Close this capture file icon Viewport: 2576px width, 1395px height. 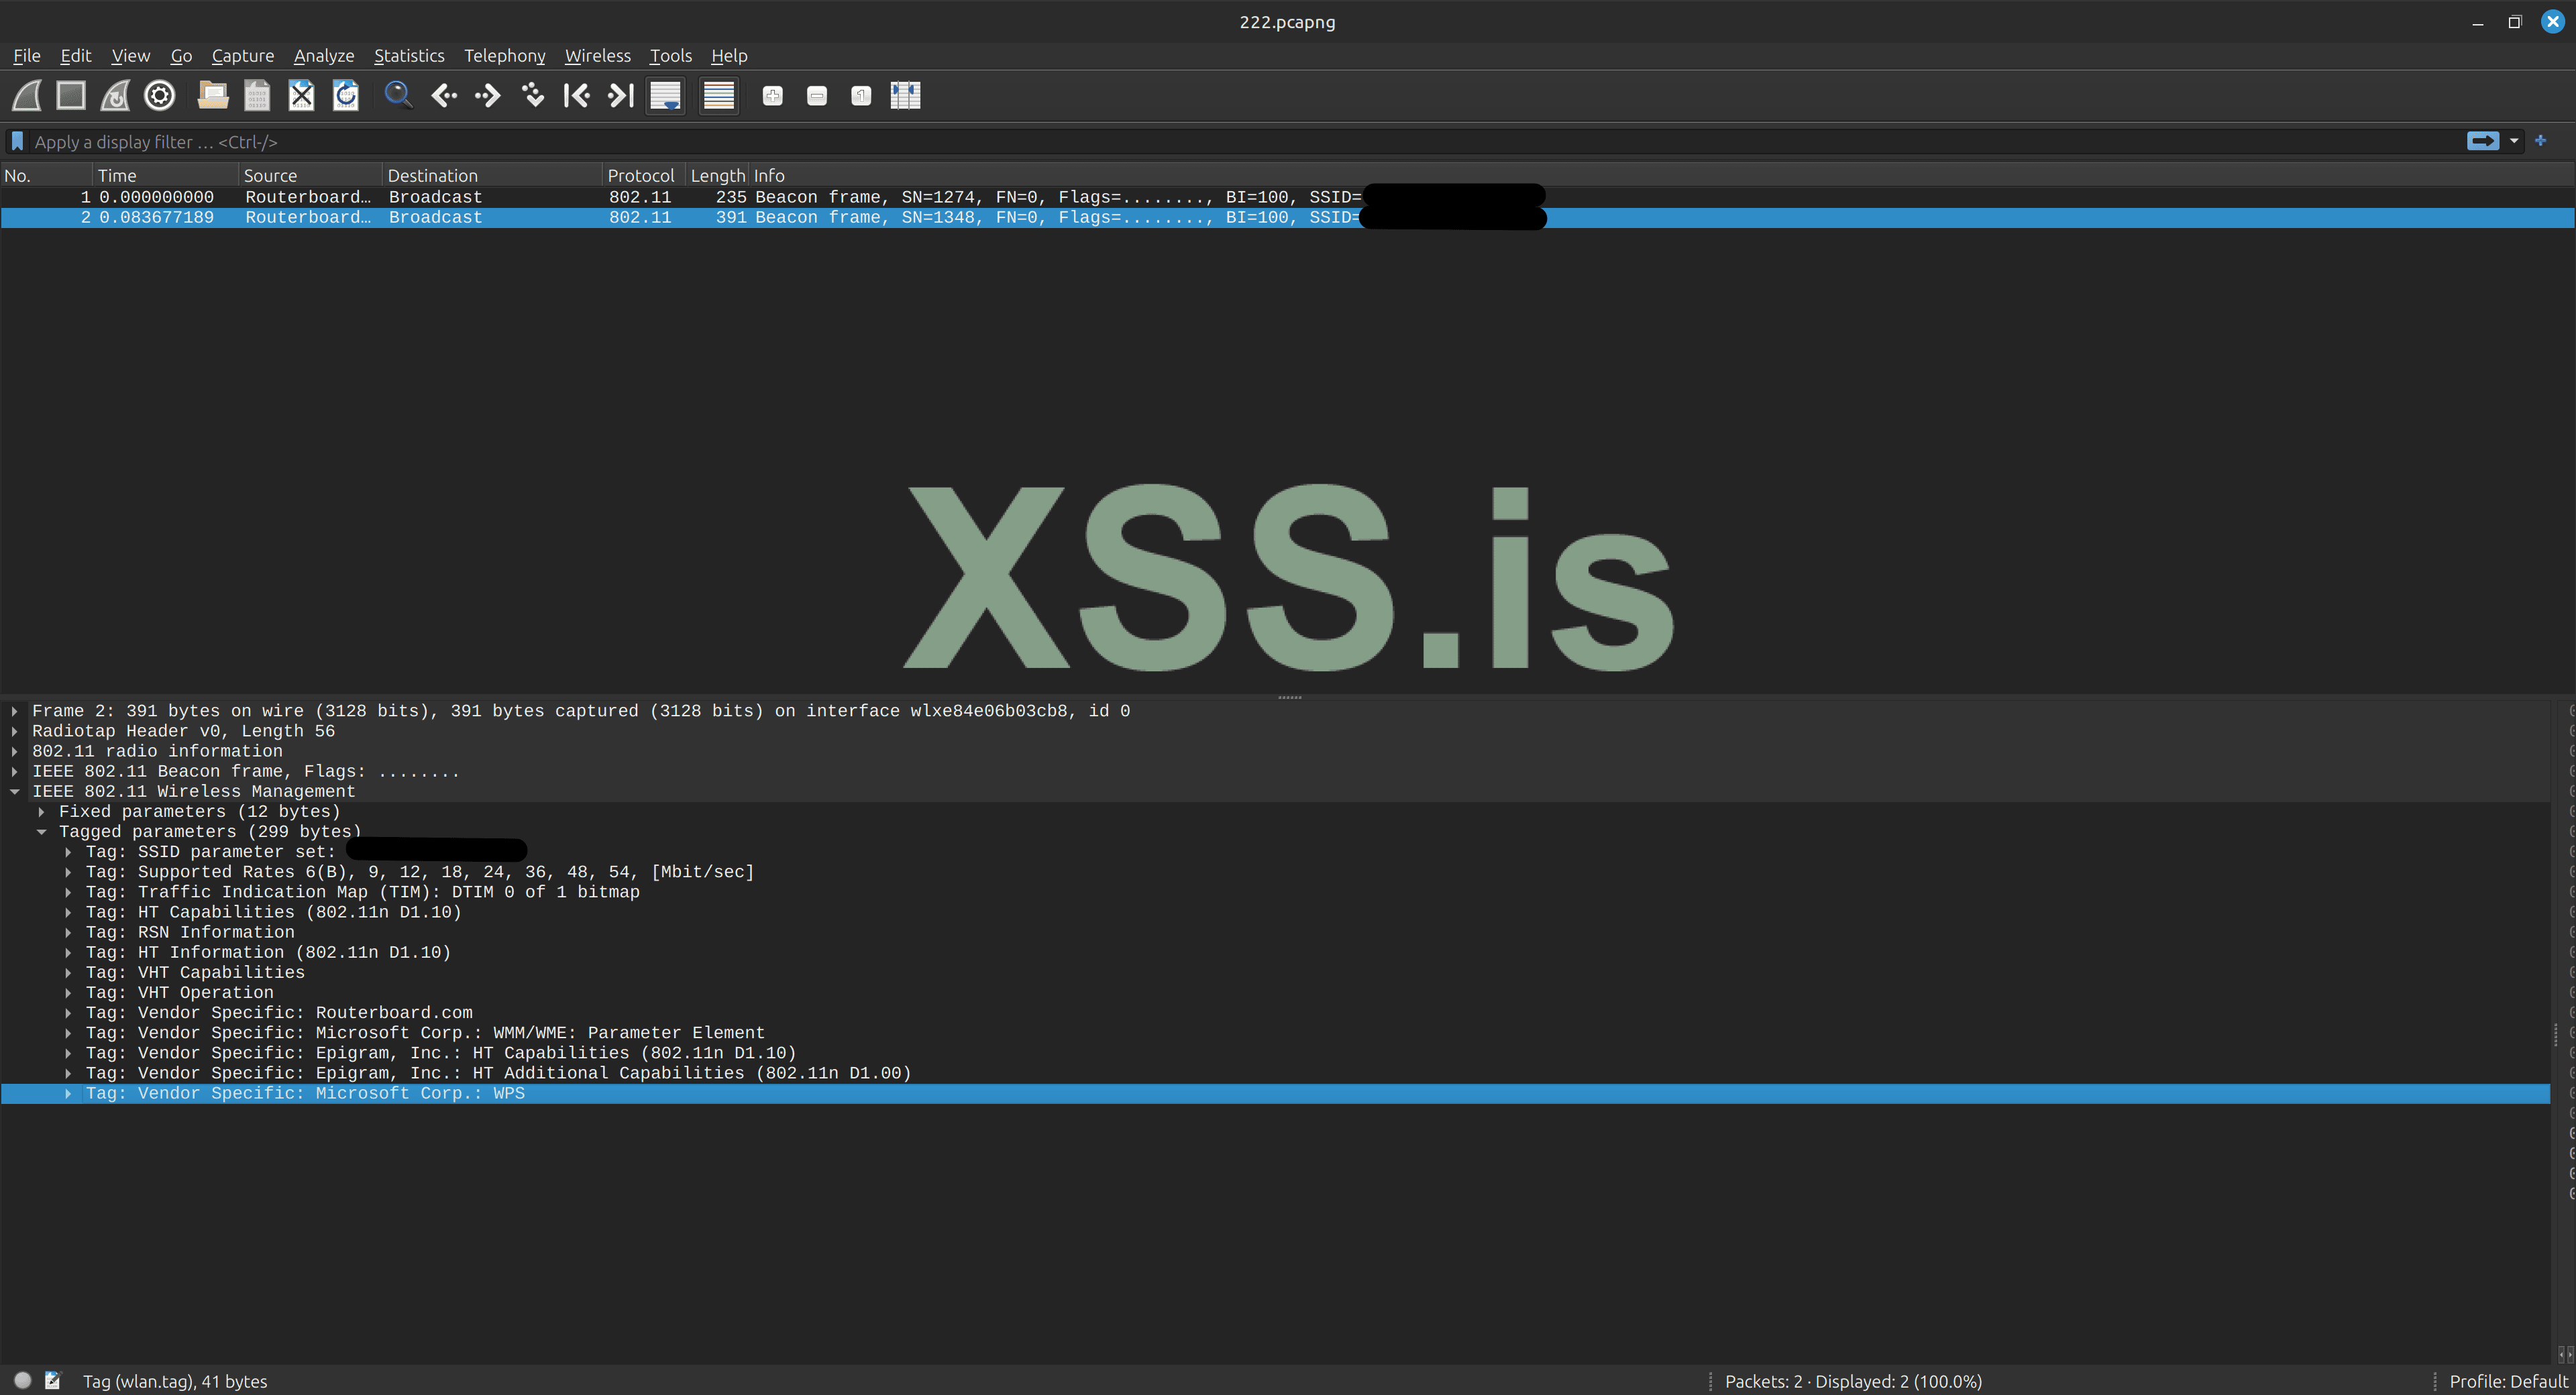[x=301, y=96]
